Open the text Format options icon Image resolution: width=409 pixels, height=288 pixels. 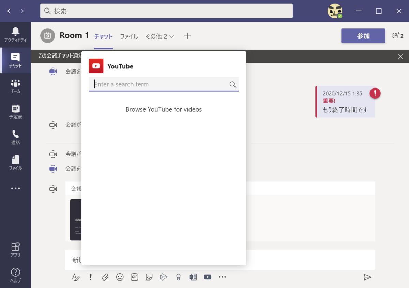[x=76, y=277]
